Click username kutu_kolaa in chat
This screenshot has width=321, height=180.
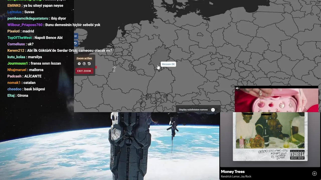16,57
